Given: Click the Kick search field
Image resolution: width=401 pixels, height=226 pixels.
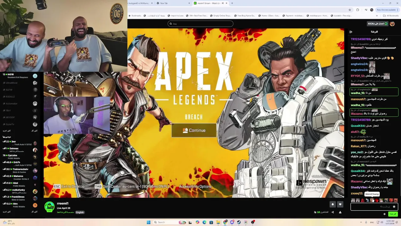Looking at the screenshot, I should (x=200, y=24).
